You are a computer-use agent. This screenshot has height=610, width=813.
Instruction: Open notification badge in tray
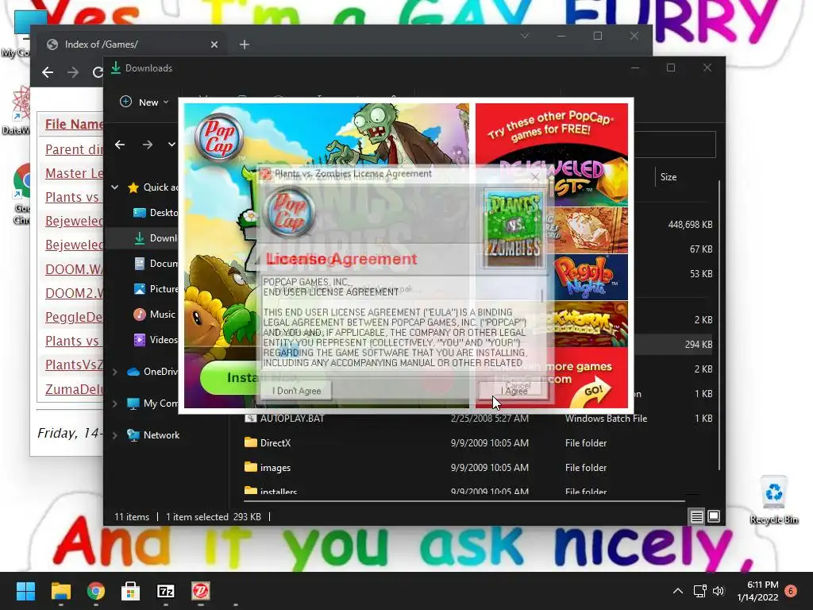[x=791, y=591]
